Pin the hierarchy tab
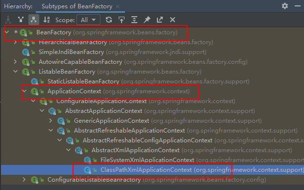 click(147, 20)
